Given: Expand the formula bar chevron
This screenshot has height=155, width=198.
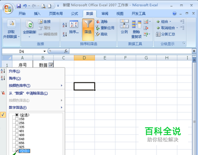Looking at the screenshot, I should pyautogui.click(x=194, y=51).
